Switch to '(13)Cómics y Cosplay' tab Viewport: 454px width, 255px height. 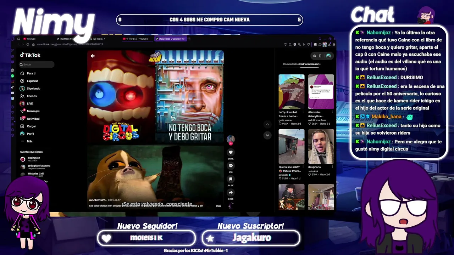(171, 39)
